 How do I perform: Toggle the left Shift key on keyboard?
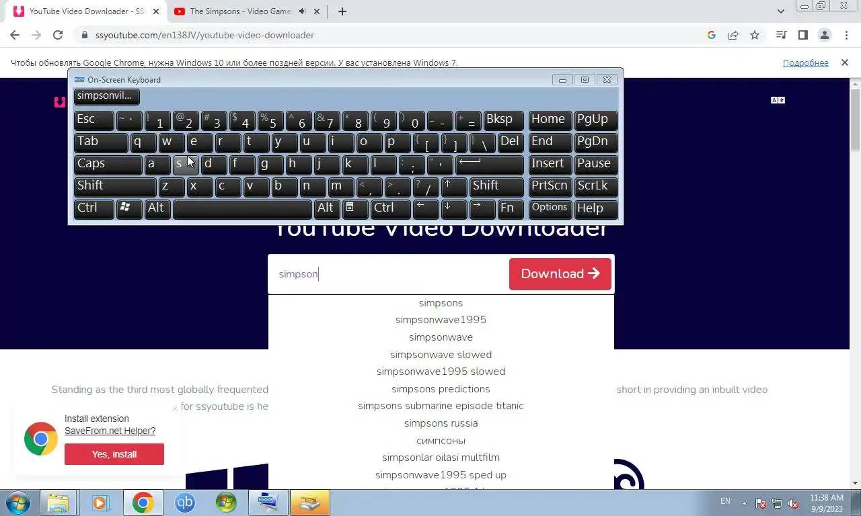115,186
